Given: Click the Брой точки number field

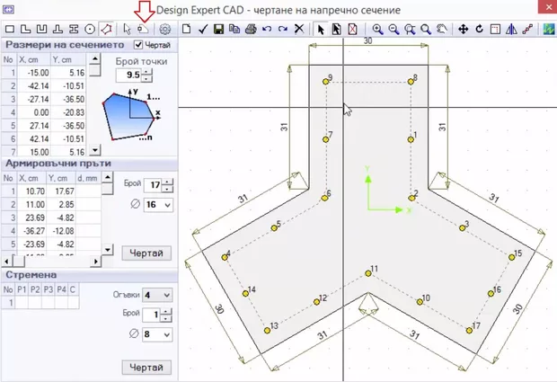Looking at the screenshot, I should coord(133,75).
